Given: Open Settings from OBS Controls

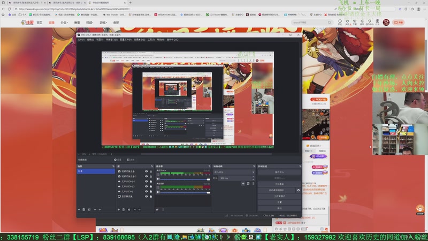Looking at the screenshot, I should 279,202.
